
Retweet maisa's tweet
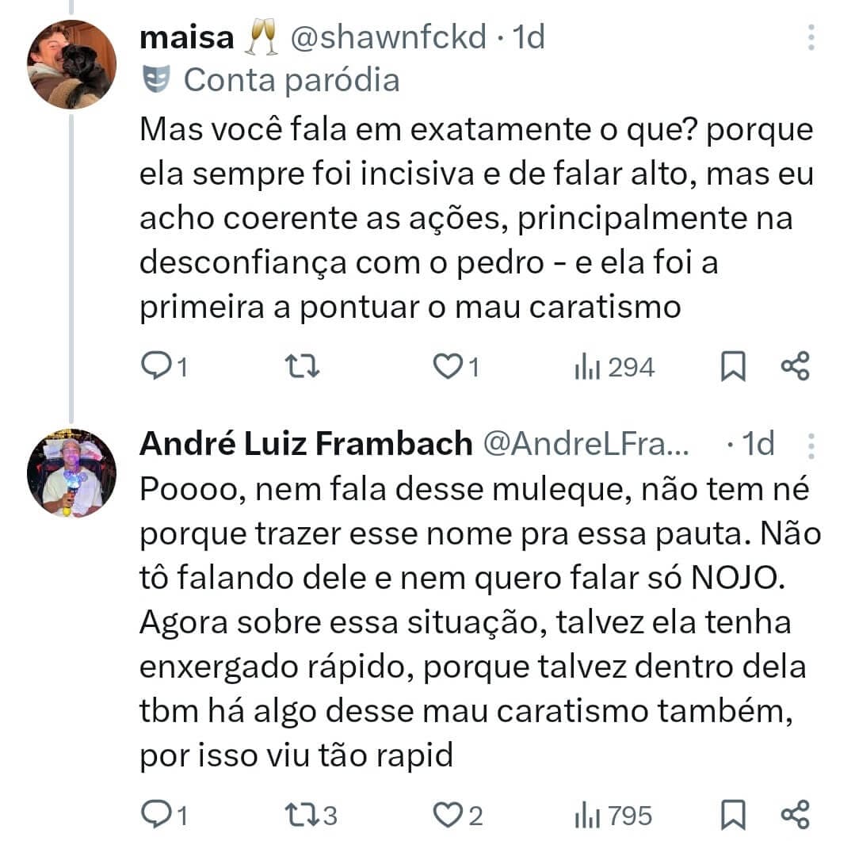(x=303, y=365)
